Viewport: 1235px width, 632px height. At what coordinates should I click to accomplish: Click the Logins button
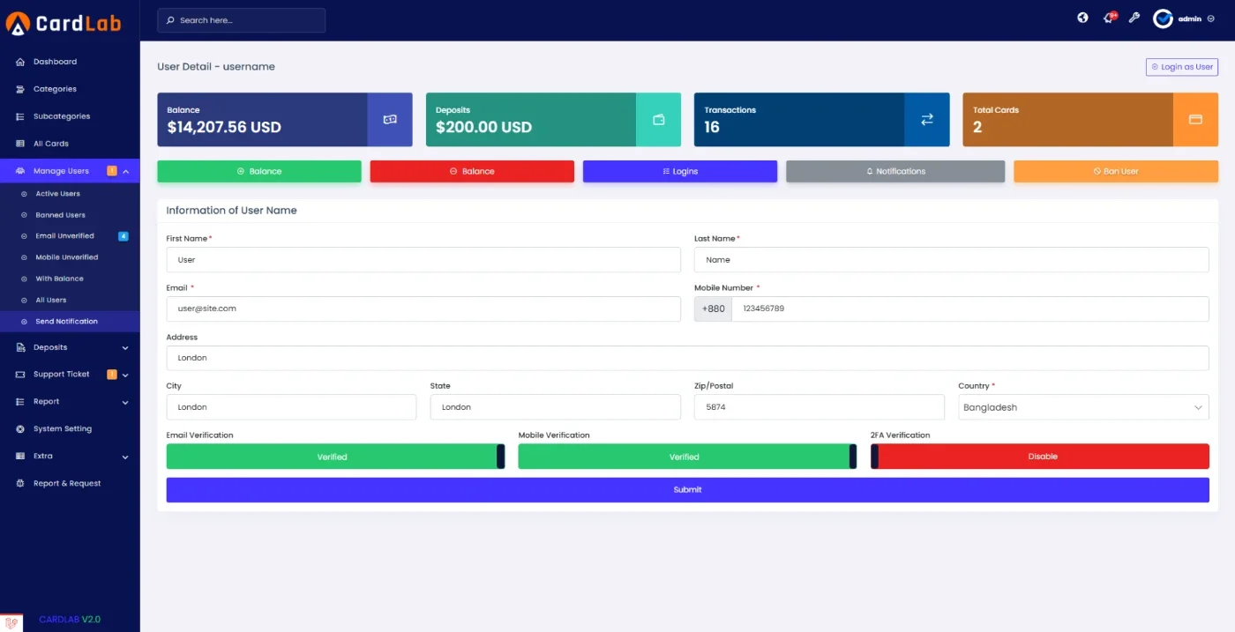pyautogui.click(x=680, y=171)
